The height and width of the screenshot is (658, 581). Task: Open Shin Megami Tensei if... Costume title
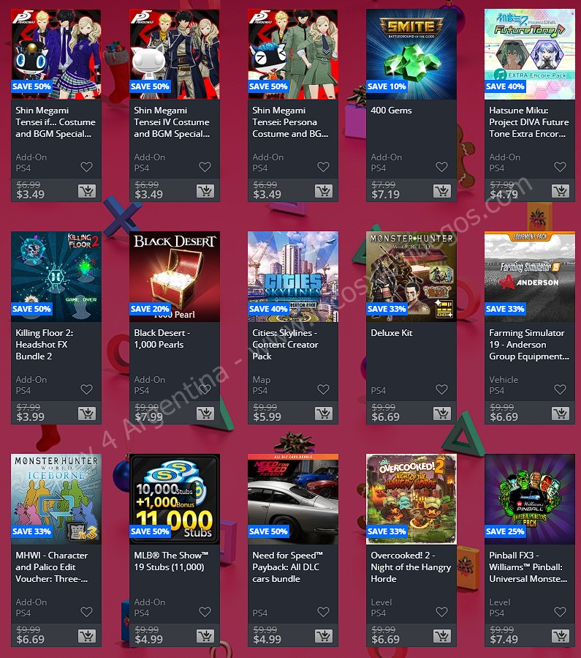pyautogui.click(x=56, y=122)
